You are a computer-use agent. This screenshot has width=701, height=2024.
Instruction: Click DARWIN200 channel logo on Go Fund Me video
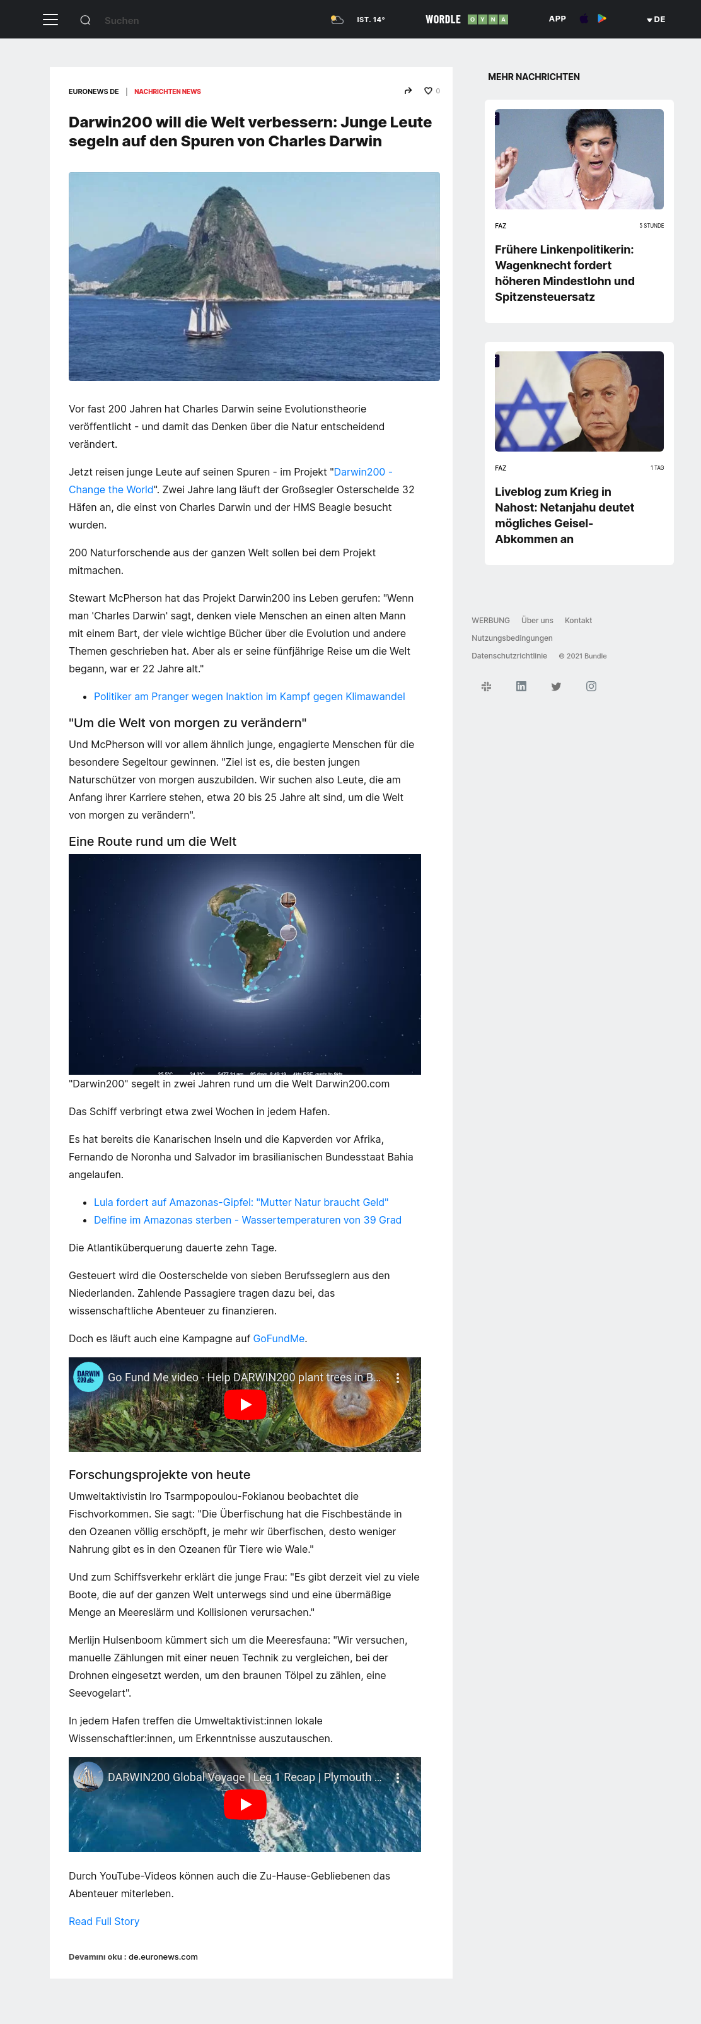pos(89,1378)
